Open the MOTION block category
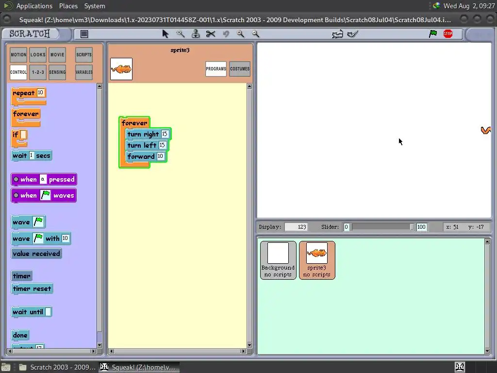This screenshot has width=497, height=373. coord(18,55)
